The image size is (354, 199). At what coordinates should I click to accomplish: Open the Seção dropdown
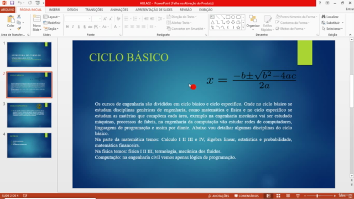[51, 29]
